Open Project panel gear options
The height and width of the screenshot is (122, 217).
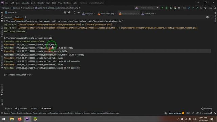pyautogui.click(x=75, y=12)
